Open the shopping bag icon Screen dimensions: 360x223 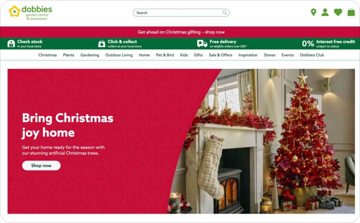pos(351,12)
